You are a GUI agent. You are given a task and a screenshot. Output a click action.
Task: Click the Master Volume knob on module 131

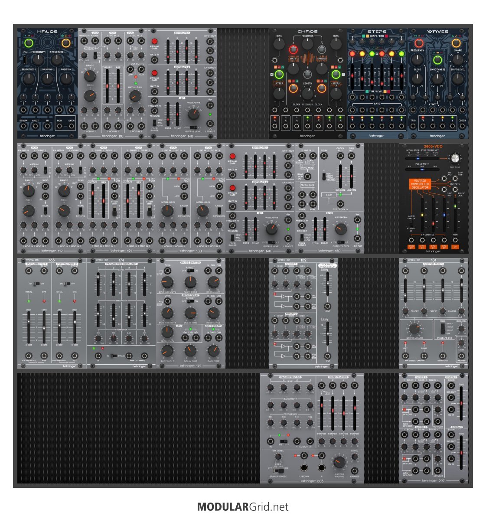[414, 328]
